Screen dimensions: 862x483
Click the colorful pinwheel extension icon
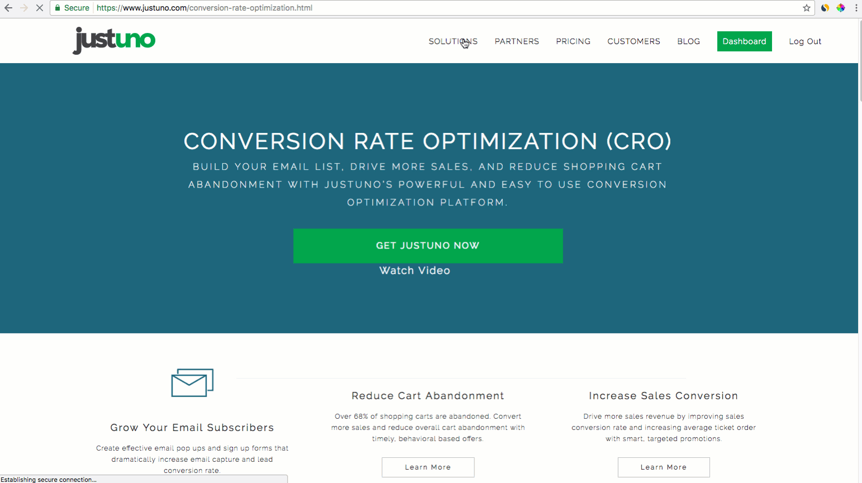click(840, 8)
